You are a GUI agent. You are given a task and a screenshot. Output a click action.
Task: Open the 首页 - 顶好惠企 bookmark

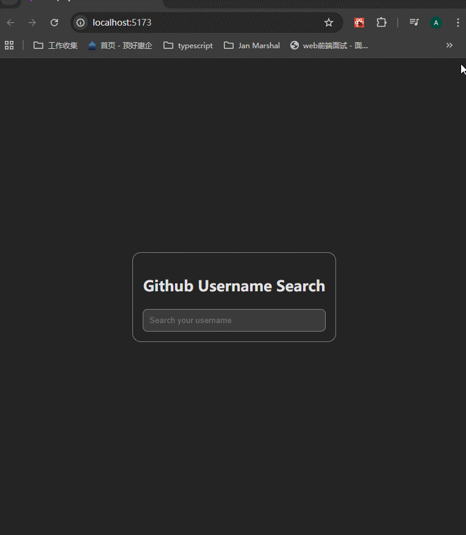[120, 45]
